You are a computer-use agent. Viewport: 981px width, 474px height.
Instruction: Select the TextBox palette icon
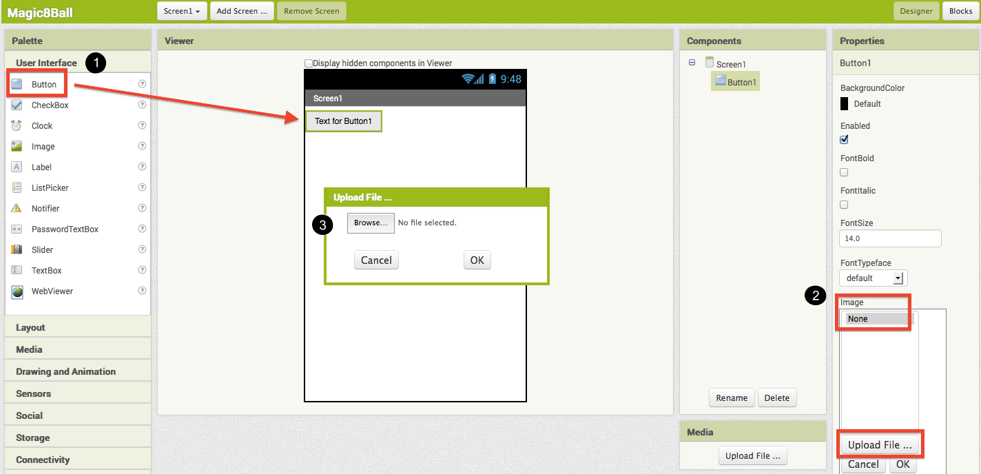[17, 270]
